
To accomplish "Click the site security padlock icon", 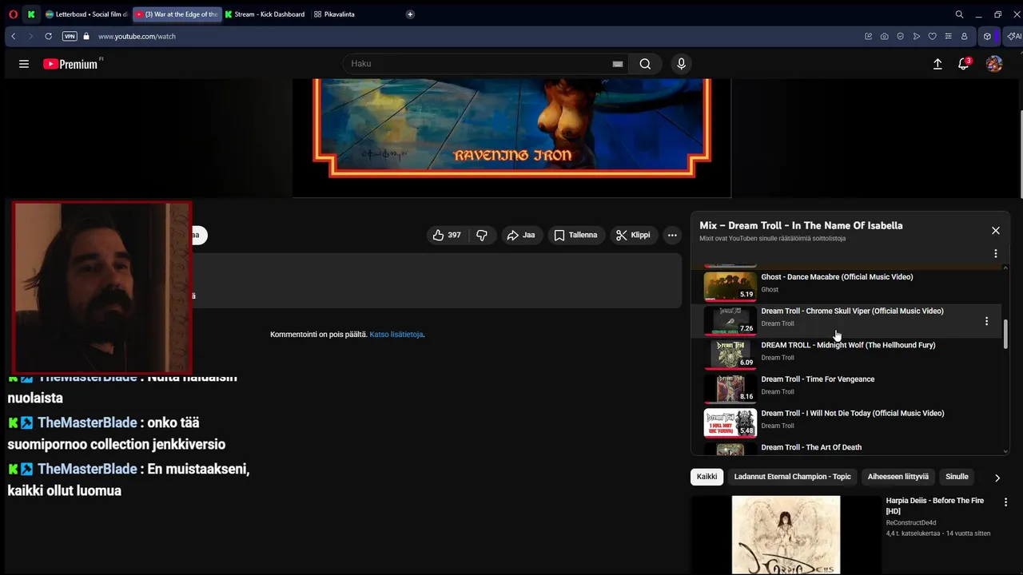I will [86, 36].
